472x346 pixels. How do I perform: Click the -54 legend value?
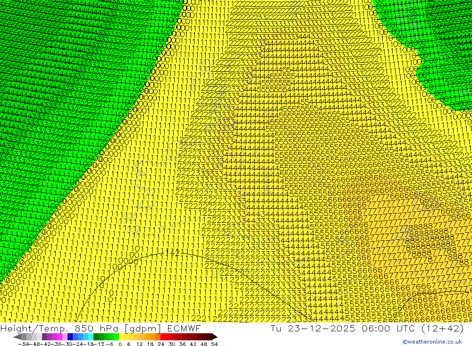tap(24, 344)
